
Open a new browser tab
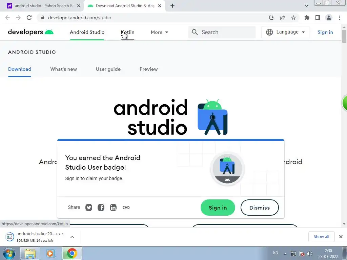172,6
